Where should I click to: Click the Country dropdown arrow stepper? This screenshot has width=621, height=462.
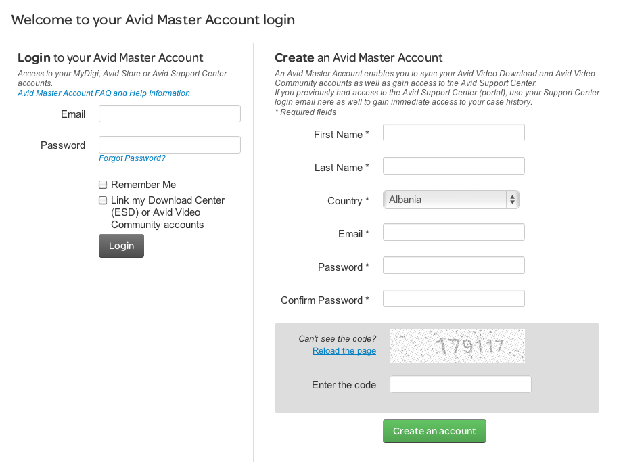point(512,200)
